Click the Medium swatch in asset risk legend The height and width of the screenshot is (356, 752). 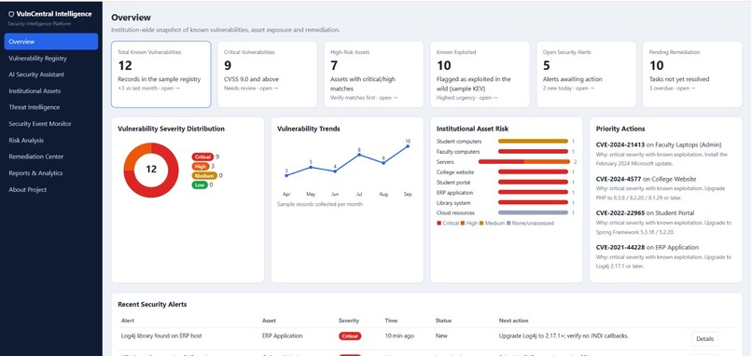[482, 224]
